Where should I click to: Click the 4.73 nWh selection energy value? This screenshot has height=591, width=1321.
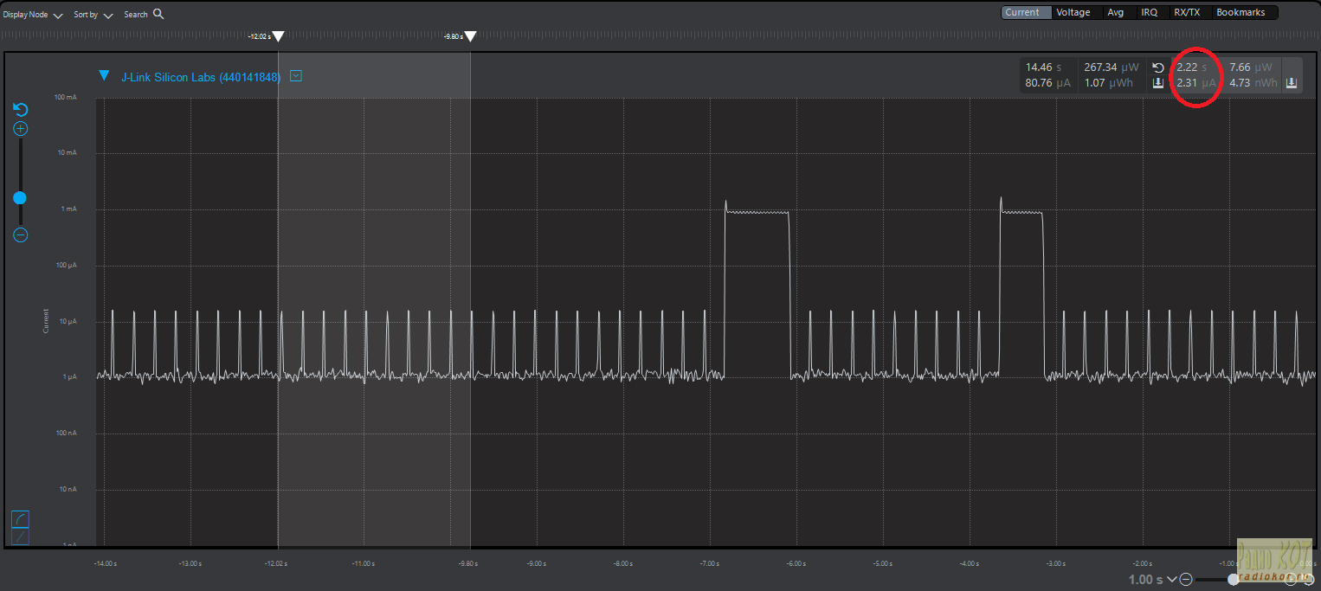(x=1253, y=84)
